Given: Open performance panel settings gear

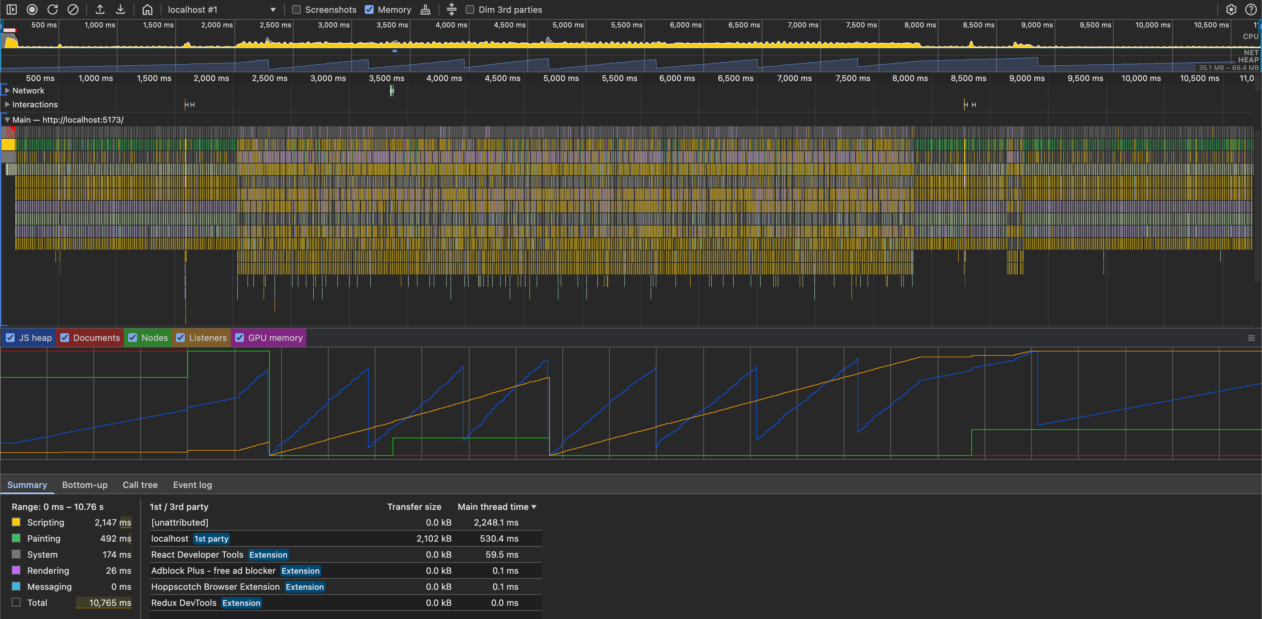Looking at the screenshot, I should [x=1232, y=9].
